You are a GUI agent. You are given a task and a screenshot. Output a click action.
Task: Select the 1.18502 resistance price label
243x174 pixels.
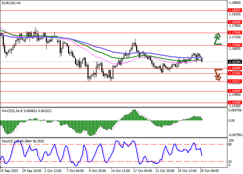coord(235,11)
